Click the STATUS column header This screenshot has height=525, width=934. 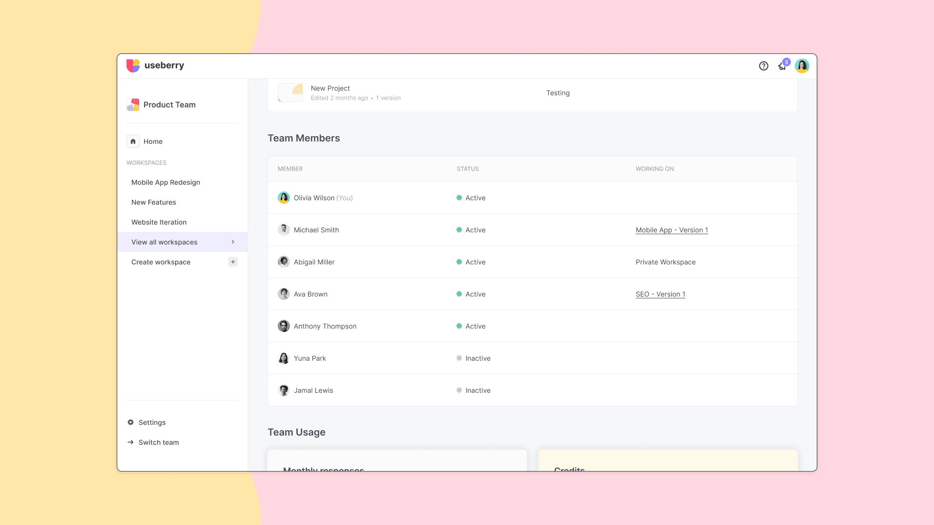pyautogui.click(x=467, y=169)
